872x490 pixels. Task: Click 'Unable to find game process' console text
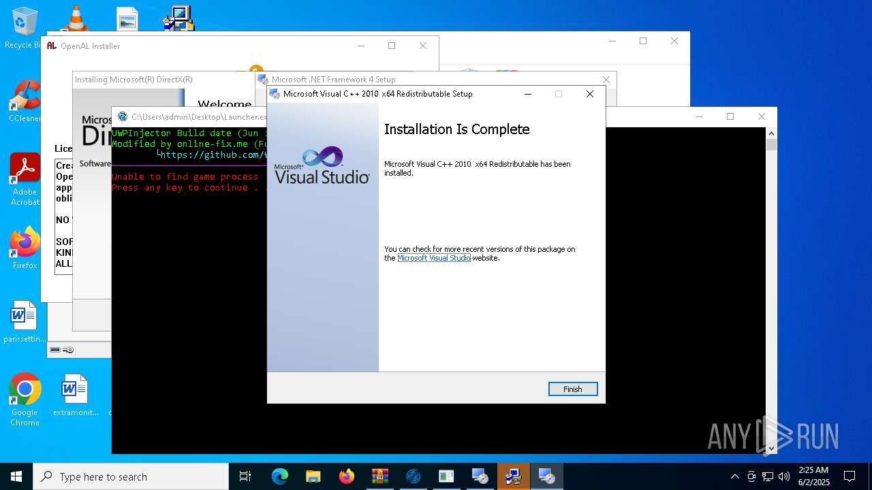point(185,176)
